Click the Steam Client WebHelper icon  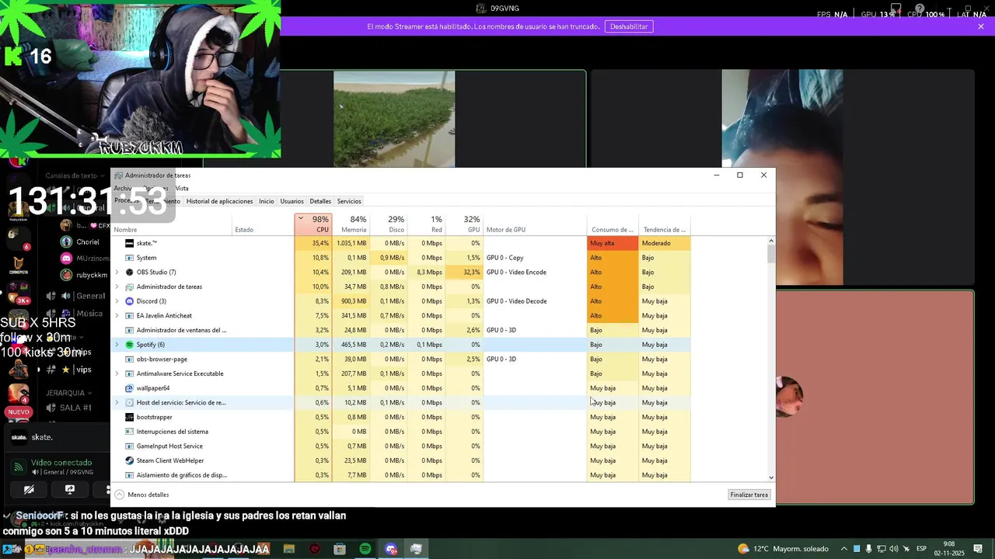coord(130,460)
